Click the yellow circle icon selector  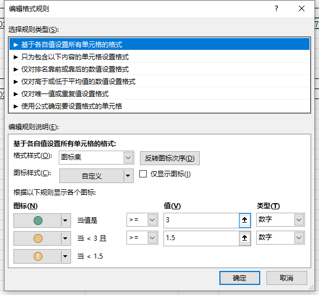(x=42, y=238)
